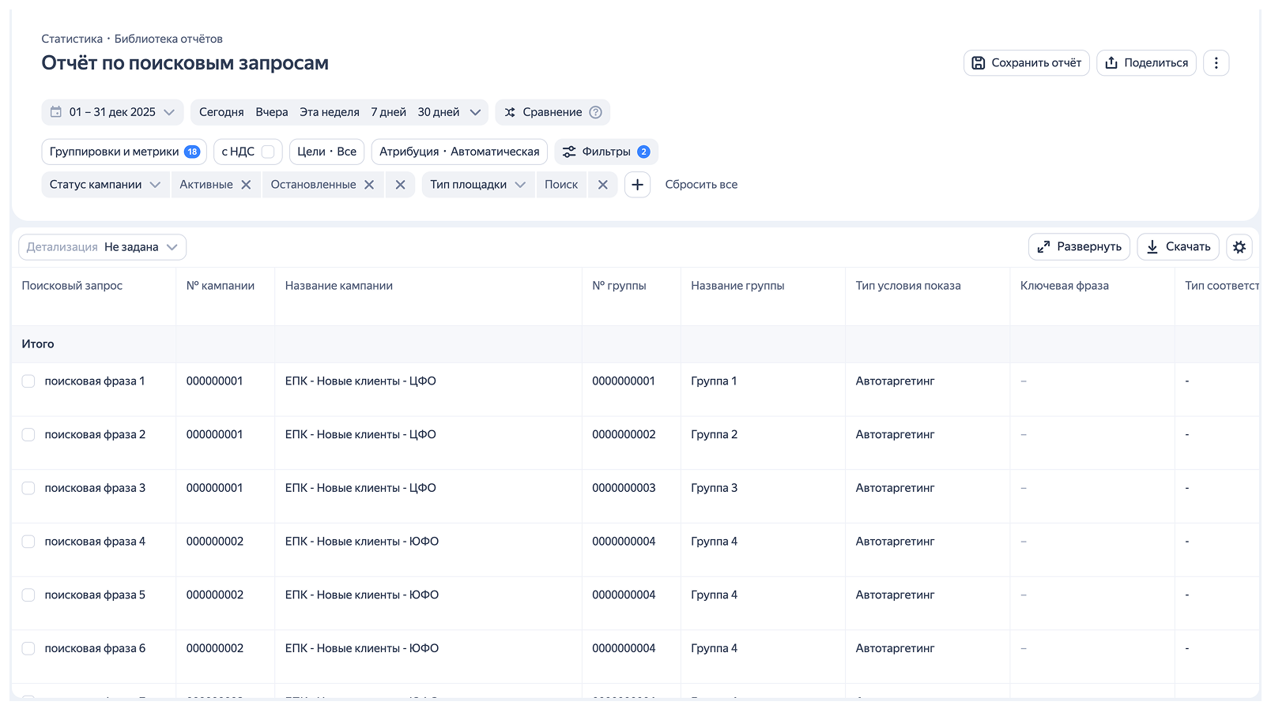Remove the Активные status filter chip
The width and height of the screenshot is (1271, 709).
(x=246, y=185)
